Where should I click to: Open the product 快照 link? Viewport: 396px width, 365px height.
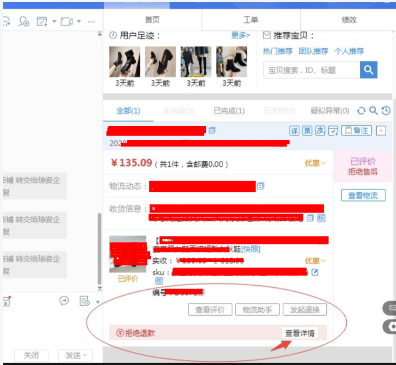click(250, 249)
